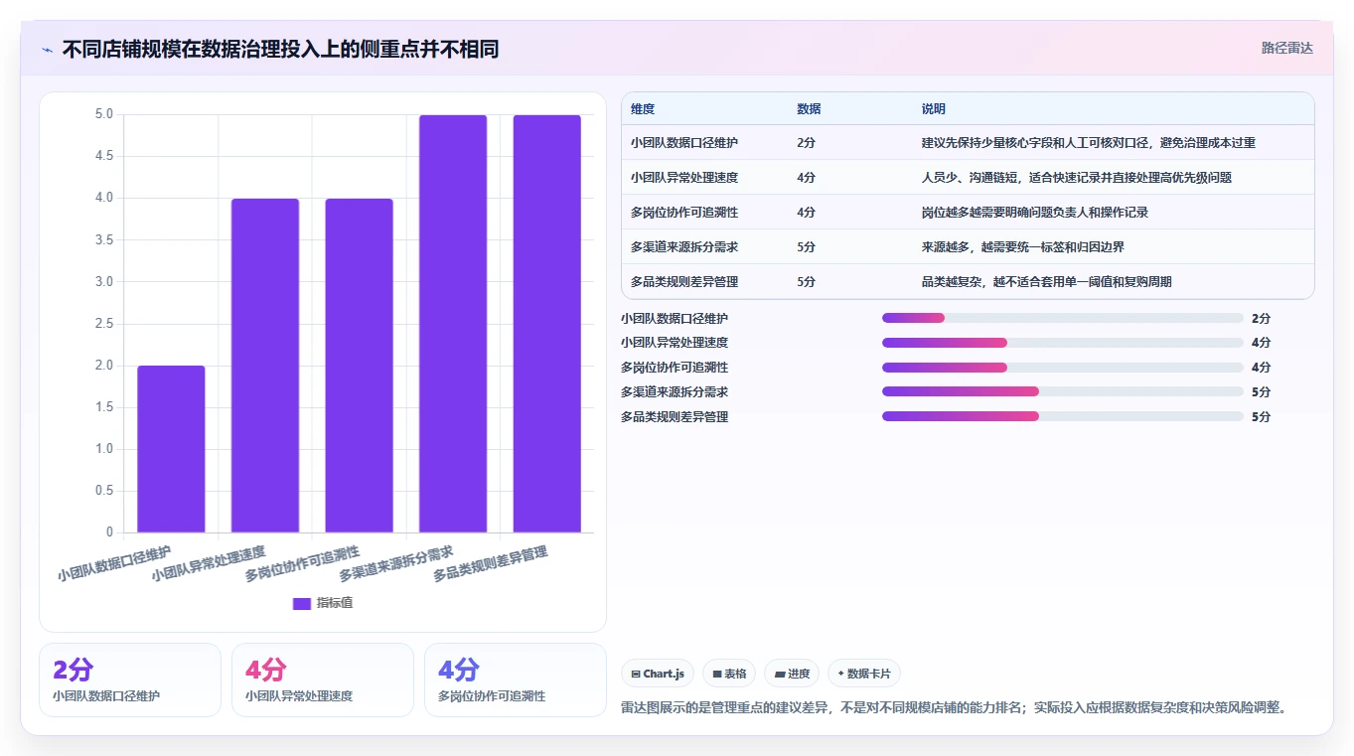This screenshot has height=756, width=1354.
Task: Click the 多渠道来源拆分需求 progress bar
Action: pos(1063,392)
